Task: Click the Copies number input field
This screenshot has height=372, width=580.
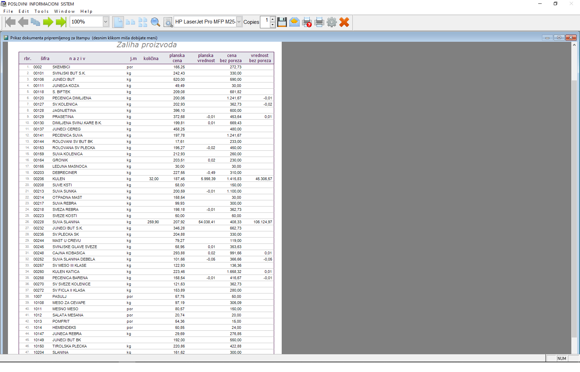Action: (x=265, y=22)
